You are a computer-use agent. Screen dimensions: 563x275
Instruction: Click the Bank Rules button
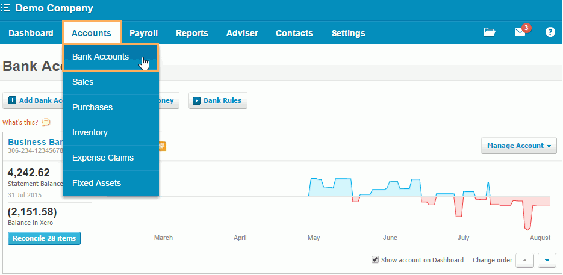(x=218, y=100)
